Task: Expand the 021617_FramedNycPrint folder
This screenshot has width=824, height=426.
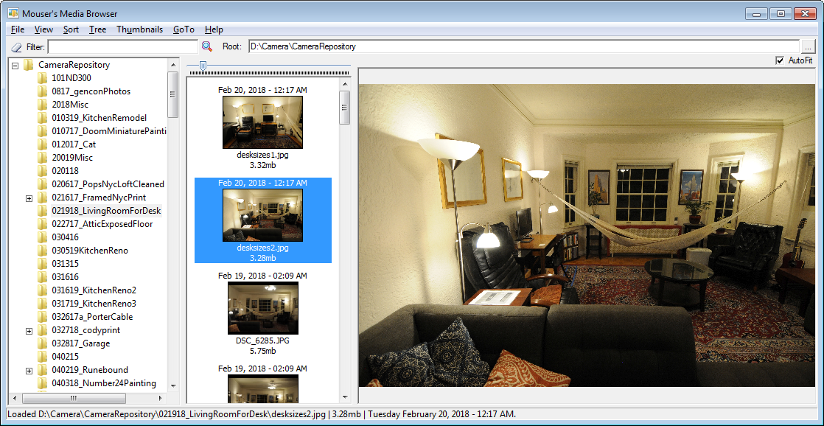Action: 29,198
